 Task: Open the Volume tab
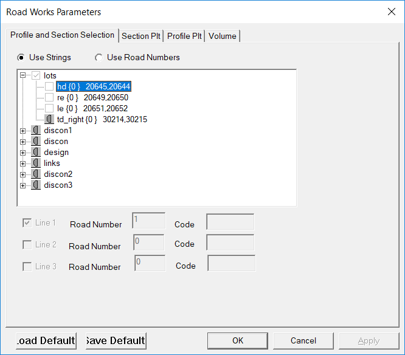(x=223, y=36)
